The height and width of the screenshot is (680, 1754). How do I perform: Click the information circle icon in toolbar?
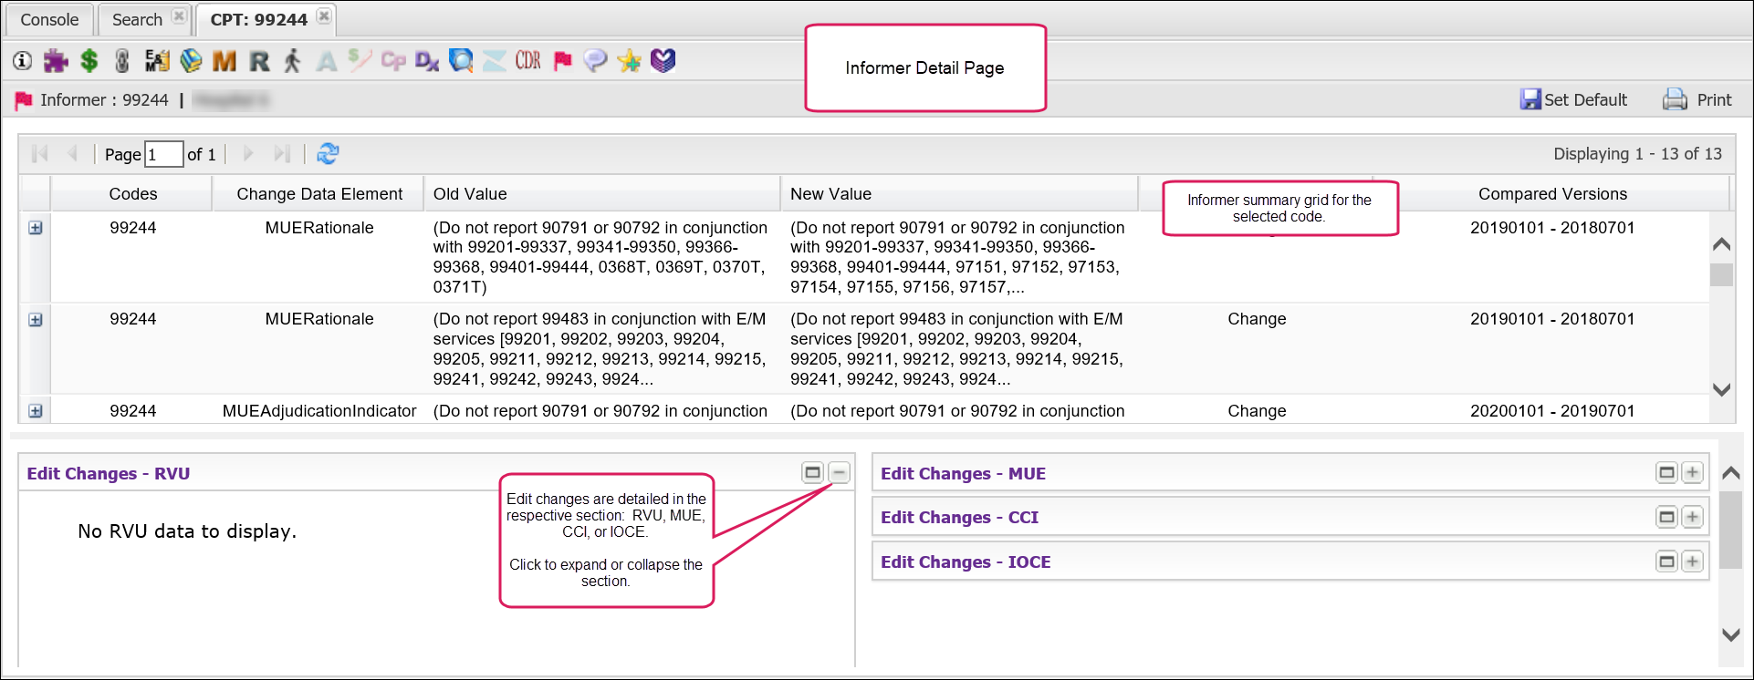coord(23,61)
